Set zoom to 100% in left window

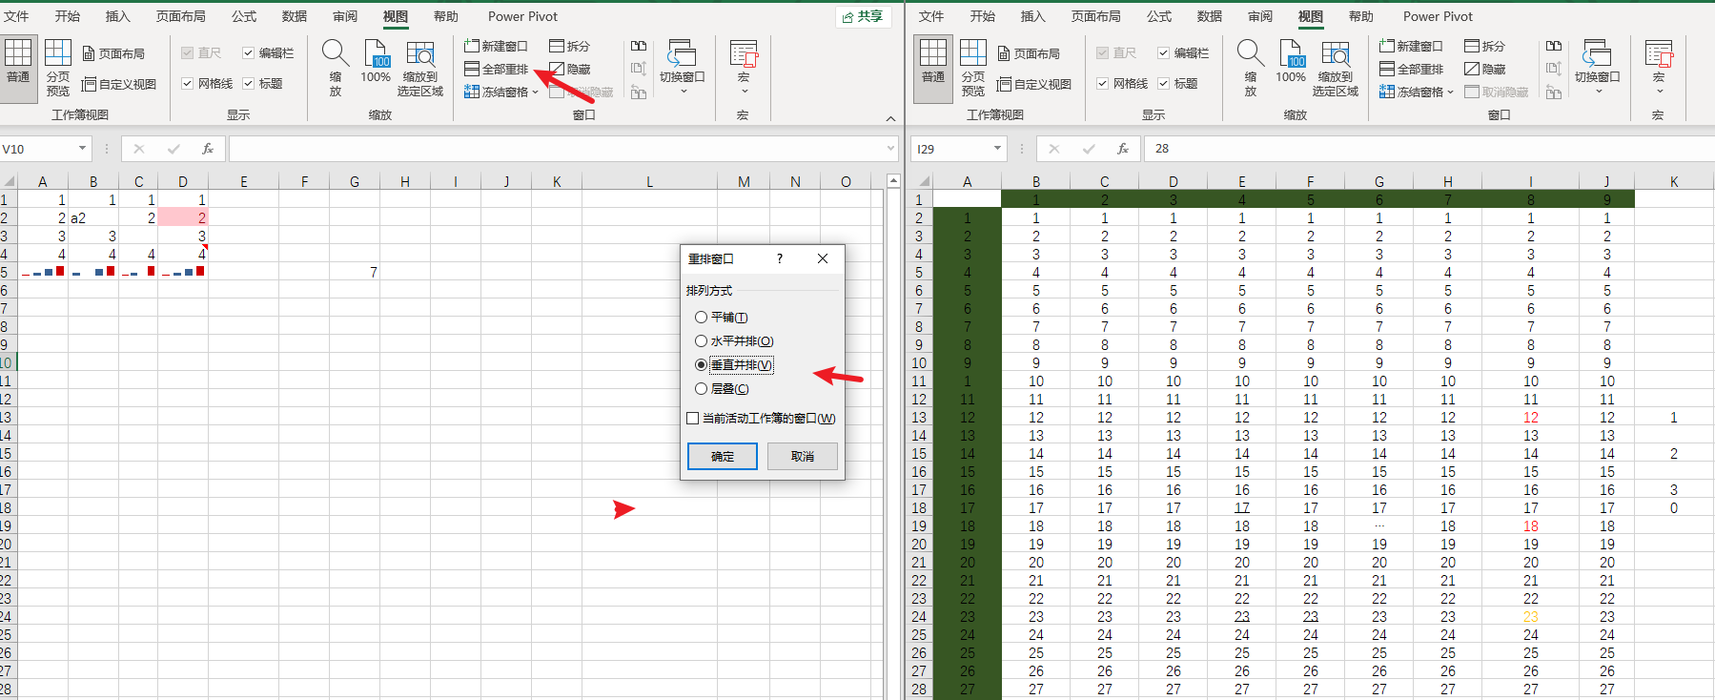coord(376,62)
